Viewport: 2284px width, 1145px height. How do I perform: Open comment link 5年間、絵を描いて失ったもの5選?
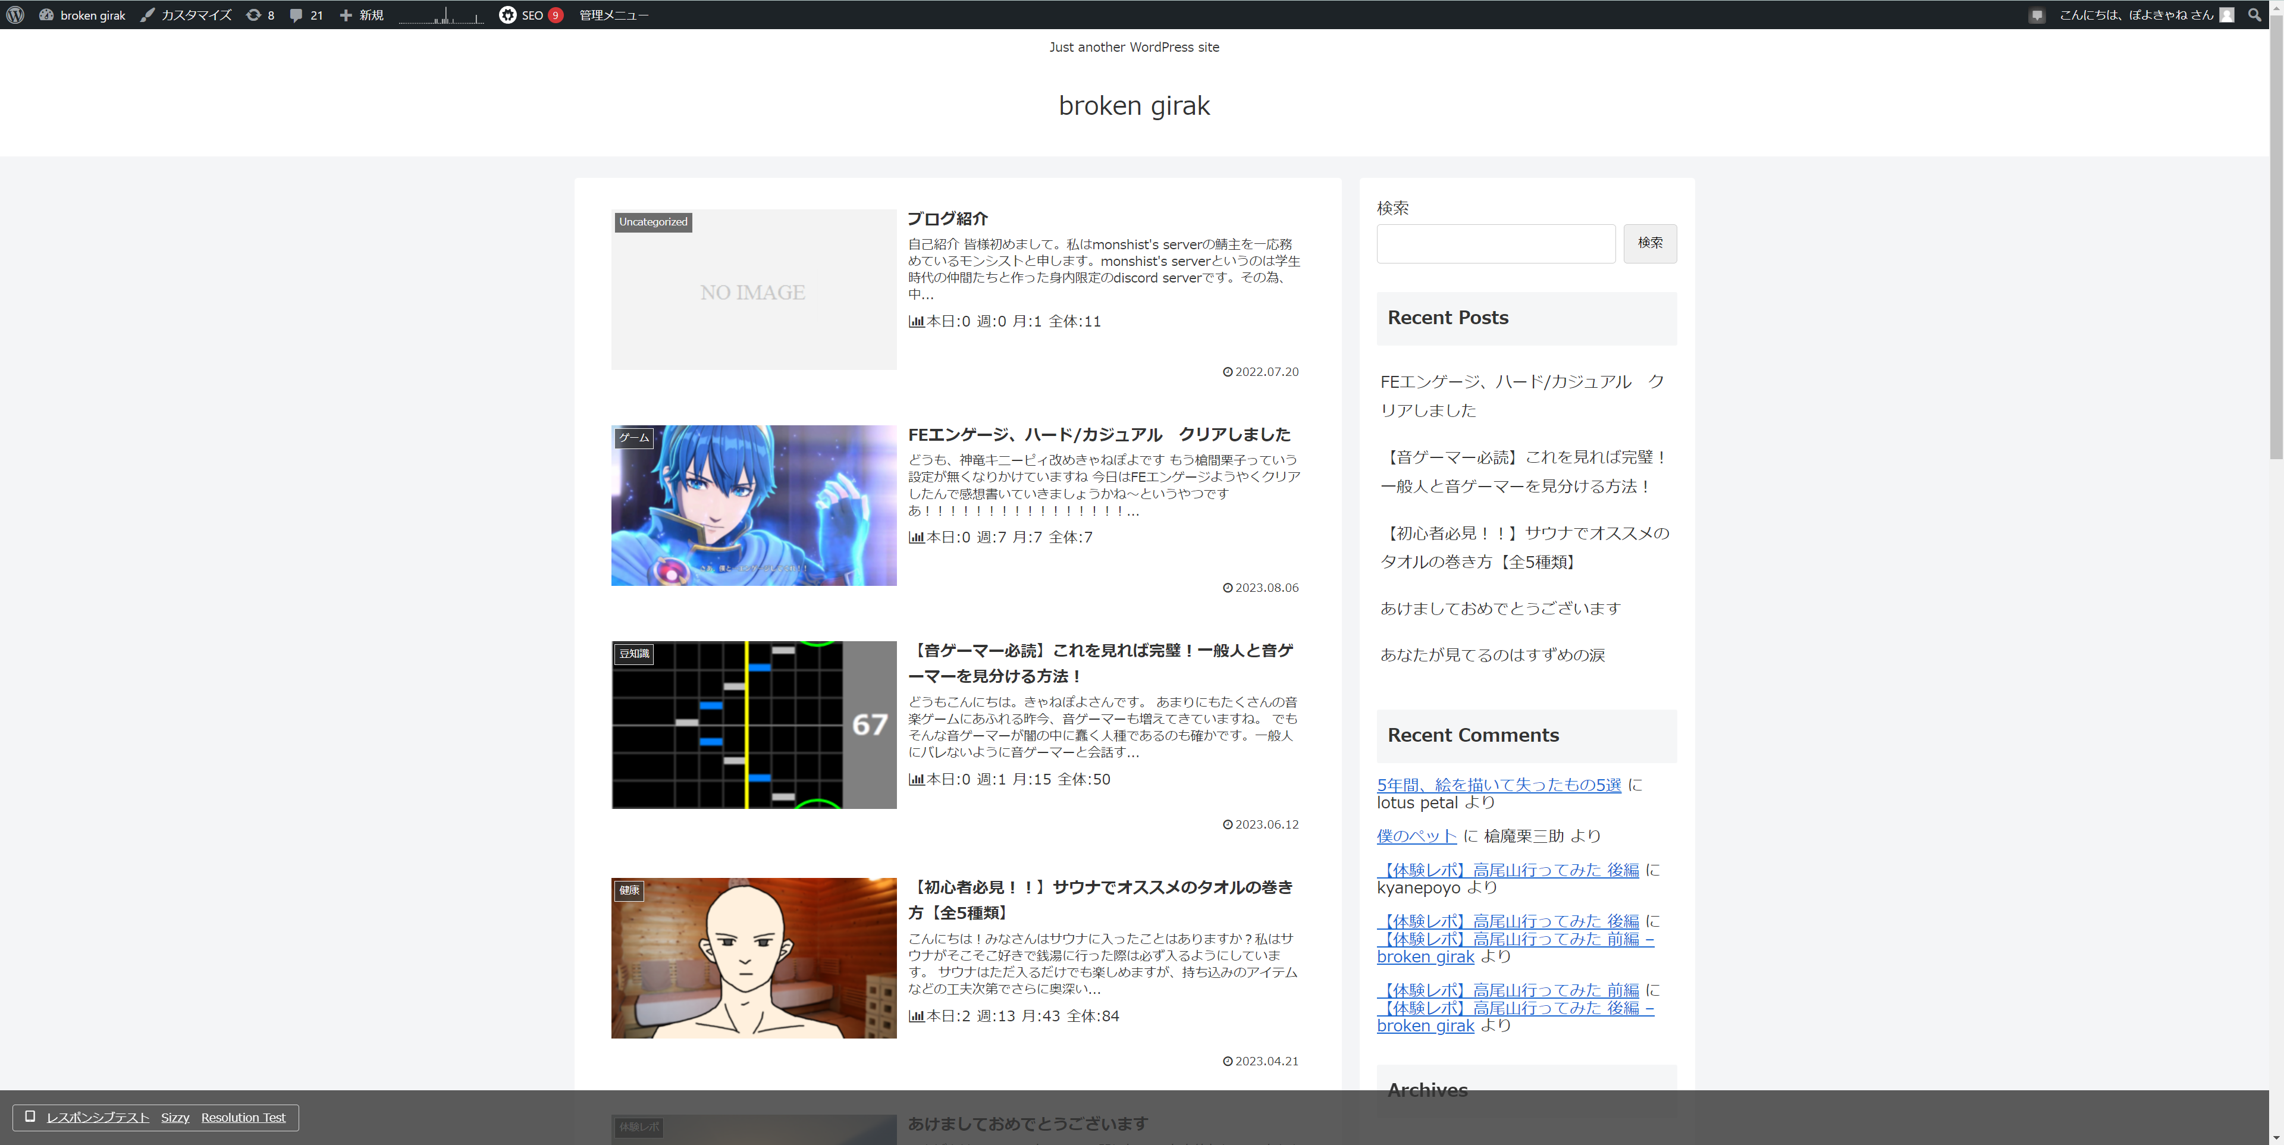coord(1498,785)
